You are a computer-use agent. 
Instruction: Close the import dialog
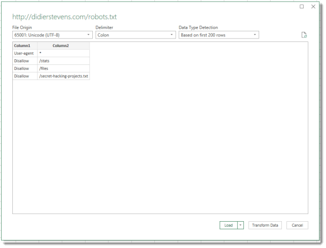(313, 7)
